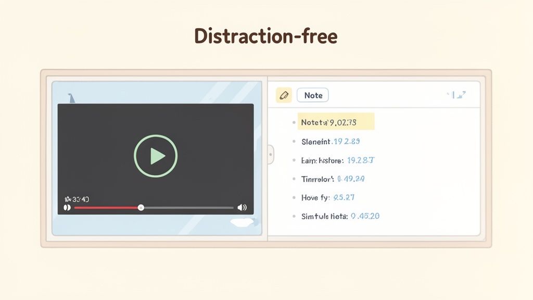
Task: Click the yellow pencil edit icon
Action: pos(284,95)
